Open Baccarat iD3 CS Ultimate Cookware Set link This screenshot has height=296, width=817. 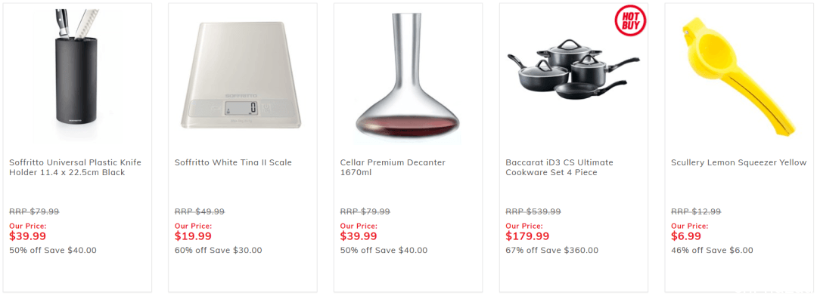click(559, 168)
